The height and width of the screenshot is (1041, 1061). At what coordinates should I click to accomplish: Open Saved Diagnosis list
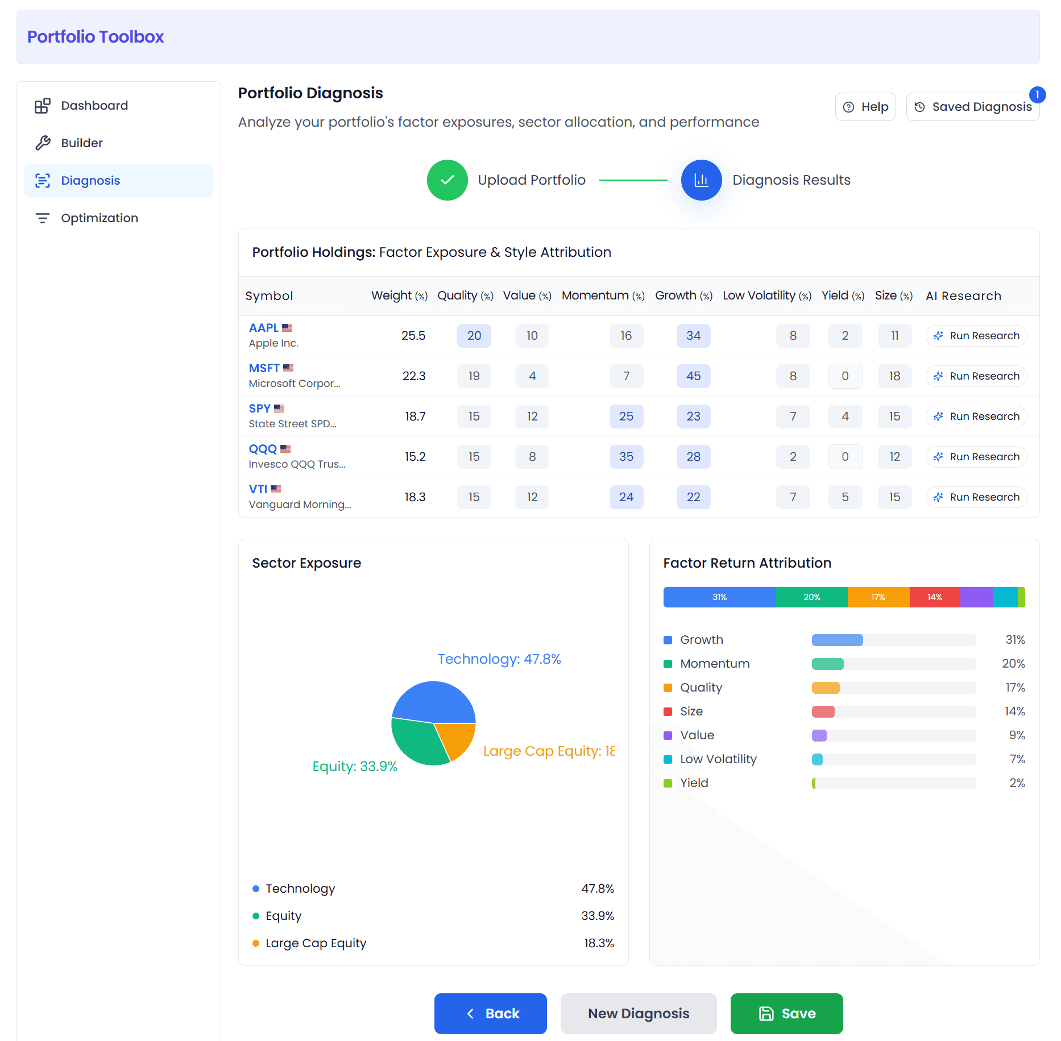[973, 107]
